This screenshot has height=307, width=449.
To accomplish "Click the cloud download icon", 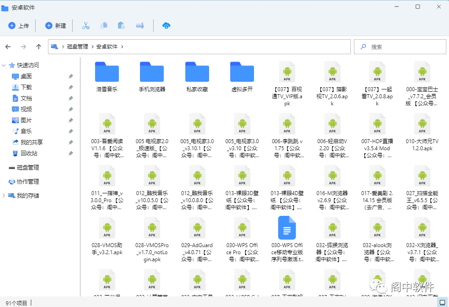I will 166,26.
